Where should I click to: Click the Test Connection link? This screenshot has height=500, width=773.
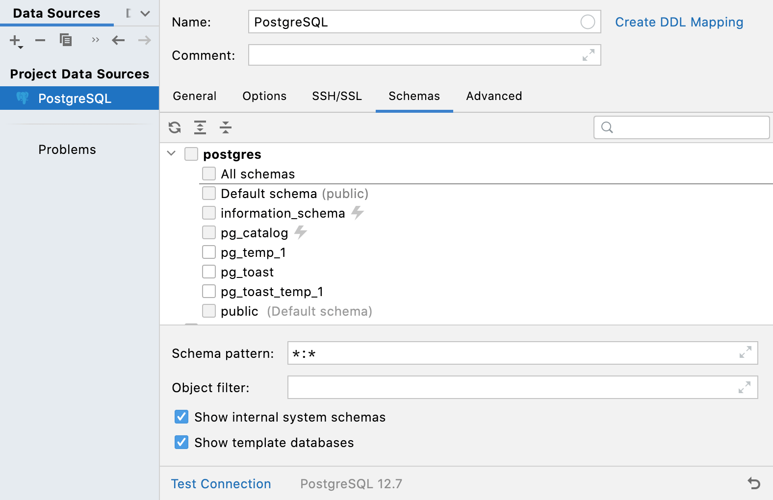[221, 484]
